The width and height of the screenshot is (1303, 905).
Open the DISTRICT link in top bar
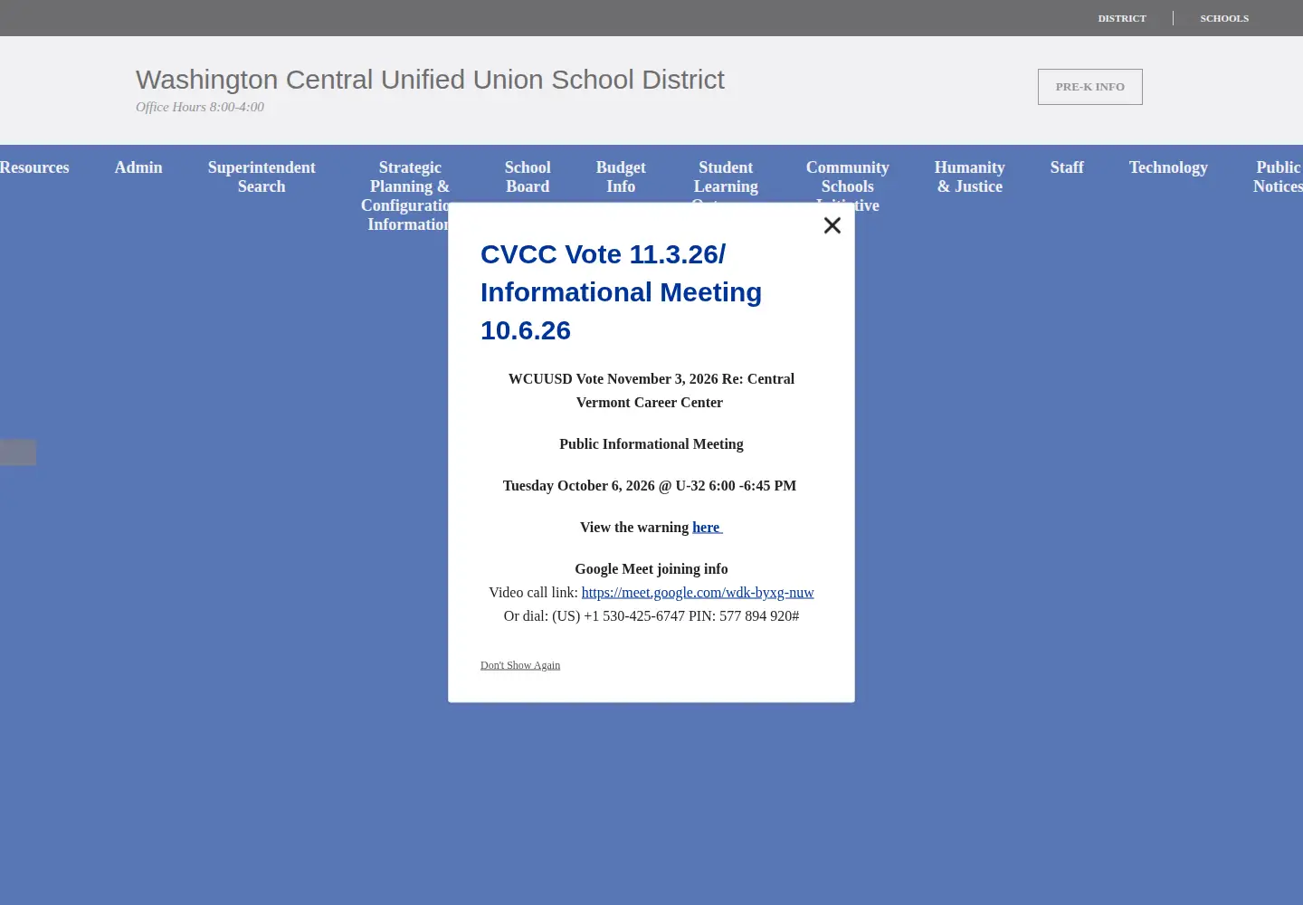click(x=1122, y=18)
